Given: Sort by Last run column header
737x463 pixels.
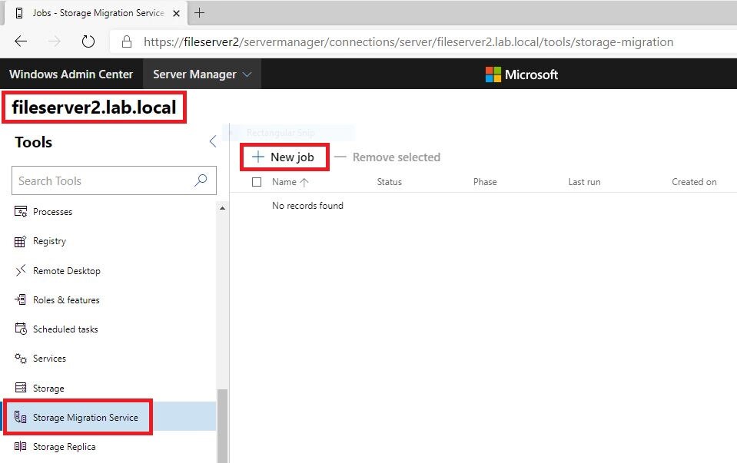Looking at the screenshot, I should [584, 182].
